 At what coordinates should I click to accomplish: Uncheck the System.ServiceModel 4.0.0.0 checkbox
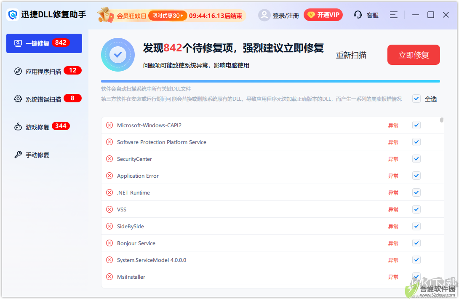click(416, 260)
